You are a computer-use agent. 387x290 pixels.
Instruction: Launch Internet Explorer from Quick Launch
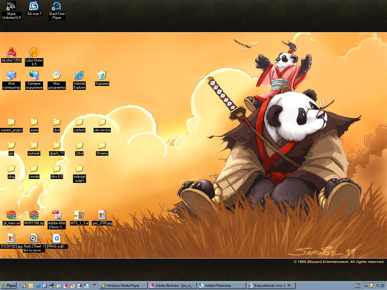click(x=38, y=286)
